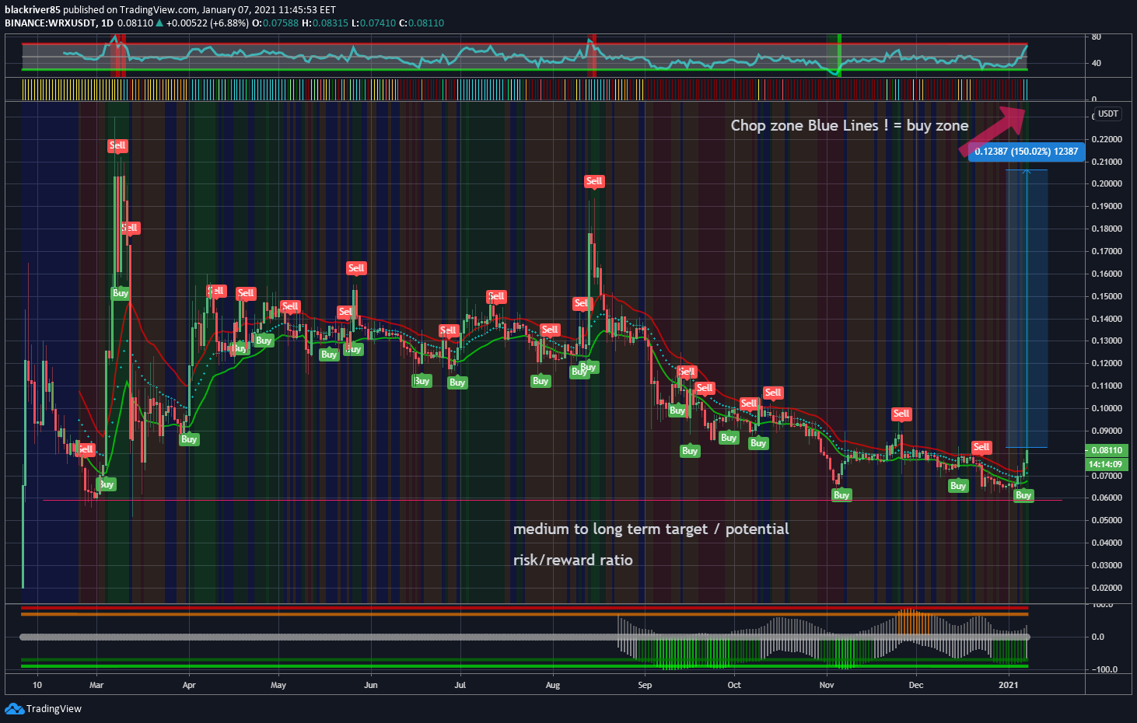
Task: Click the Sell marker in late November
Action: (901, 414)
